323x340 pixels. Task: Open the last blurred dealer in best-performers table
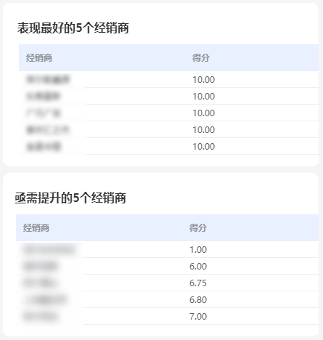coord(44,147)
